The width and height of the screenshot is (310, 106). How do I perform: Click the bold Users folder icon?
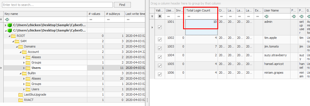pos(28,68)
